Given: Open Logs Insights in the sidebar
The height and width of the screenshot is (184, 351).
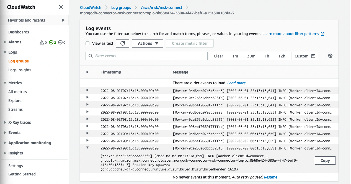Looking at the screenshot, I should point(20,70).
